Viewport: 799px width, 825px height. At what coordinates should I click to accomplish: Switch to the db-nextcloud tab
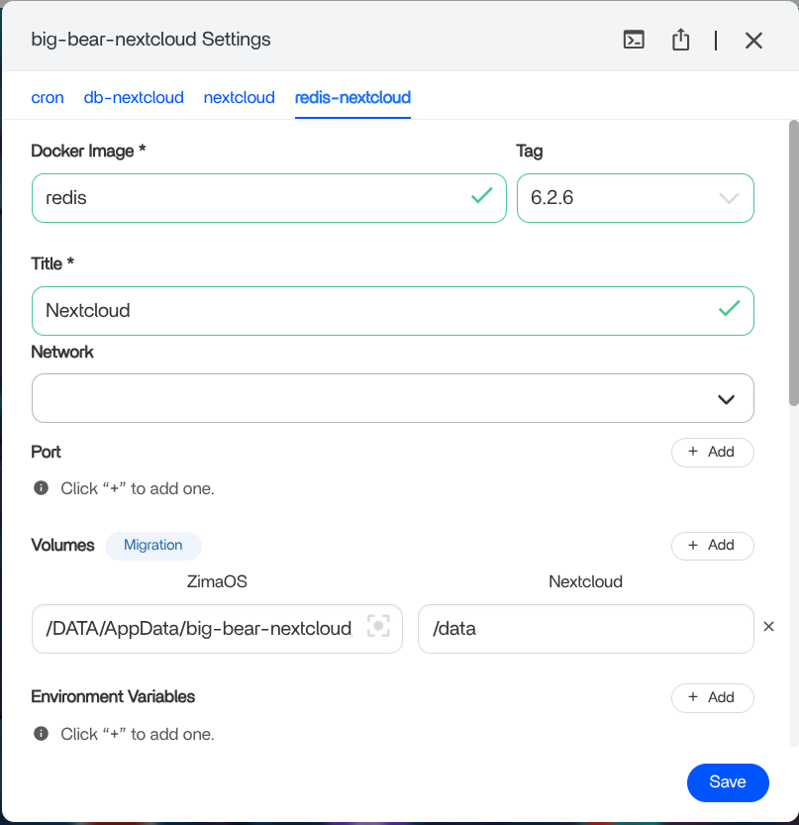tap(134, 97)
